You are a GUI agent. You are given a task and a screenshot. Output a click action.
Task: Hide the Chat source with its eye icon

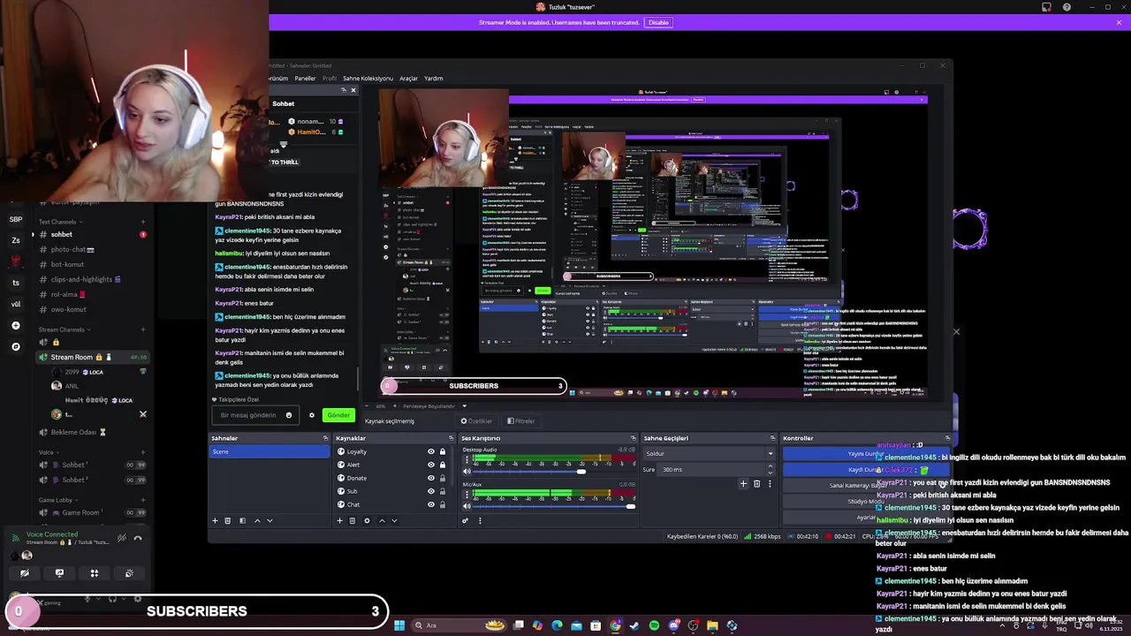pyautogui.click(x=431, y=504)
